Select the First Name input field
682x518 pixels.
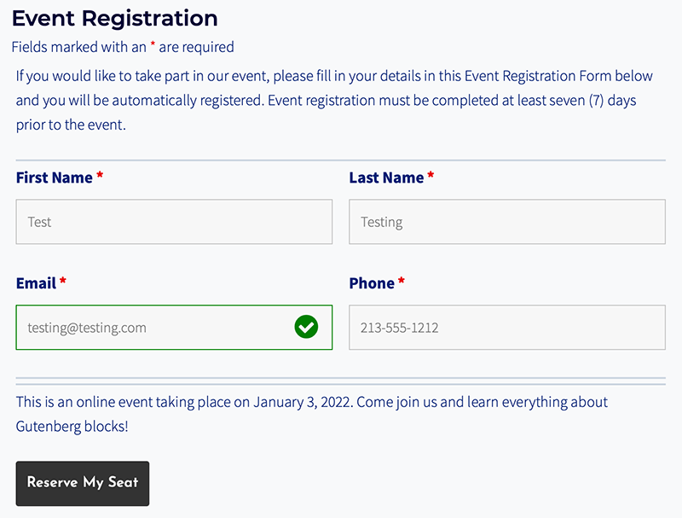click(174, 221)
